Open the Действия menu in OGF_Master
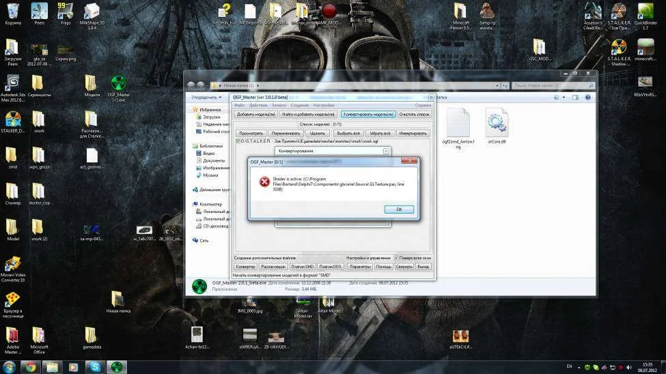 (258, 105)
